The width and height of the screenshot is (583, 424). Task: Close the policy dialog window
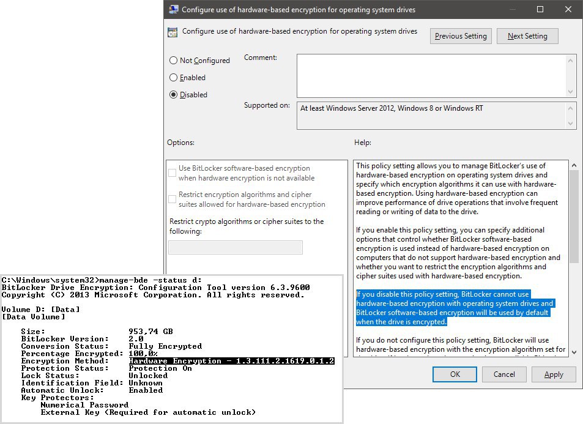pos(568,9)
